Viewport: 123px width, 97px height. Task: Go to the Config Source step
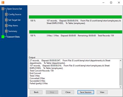(15, 14)
